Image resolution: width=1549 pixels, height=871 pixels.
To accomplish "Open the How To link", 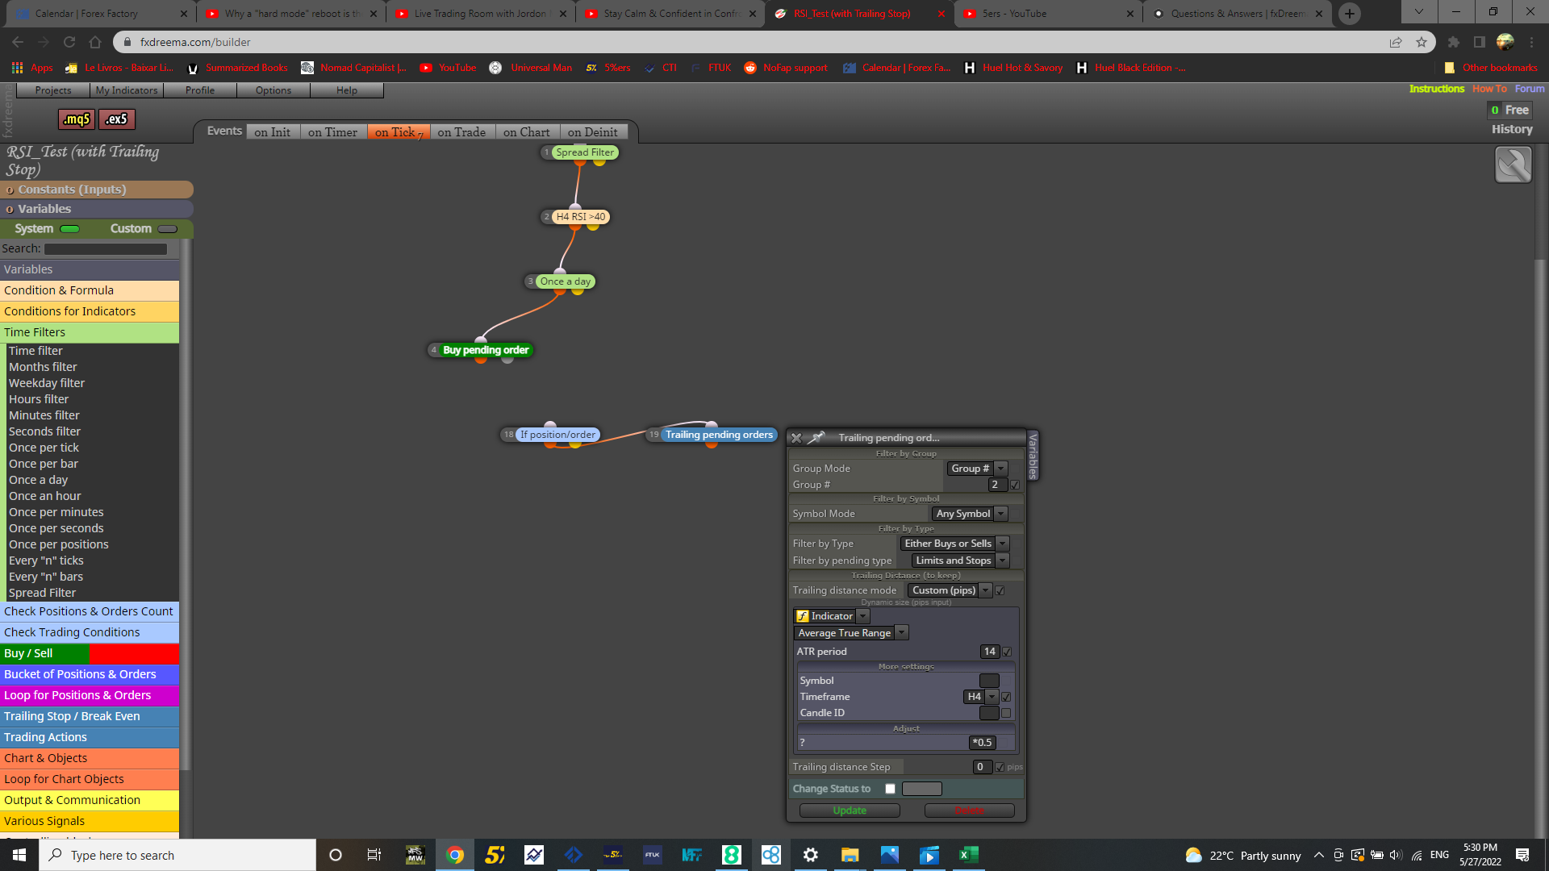I will [1489, 89].
